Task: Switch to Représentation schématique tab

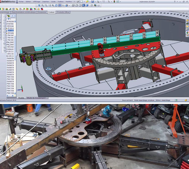Action: [x=24, y=12]
